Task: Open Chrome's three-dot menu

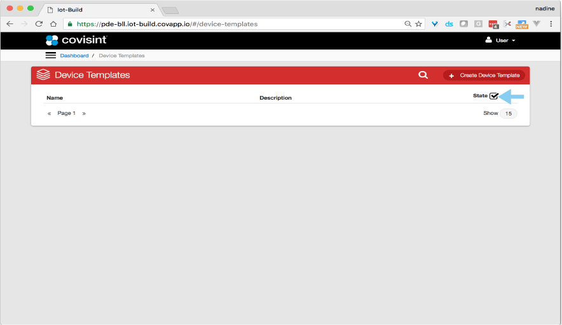Action: click(x=551, y=23)
